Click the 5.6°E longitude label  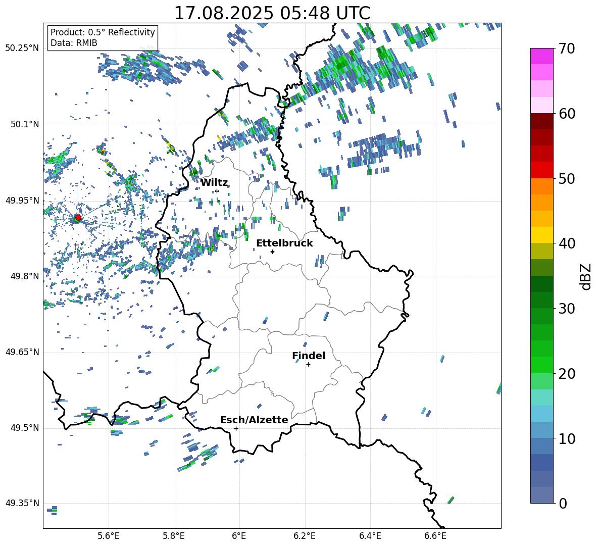pyautogui.click(x=109, y=536)
